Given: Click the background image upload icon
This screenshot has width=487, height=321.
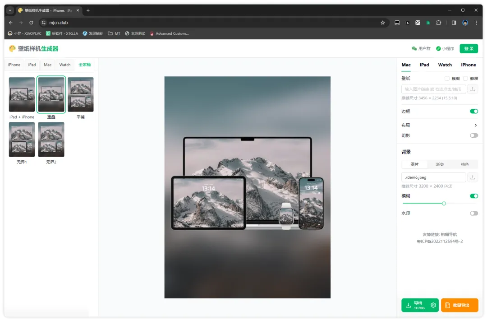Looking at the screenshot, I should (473, 177).
